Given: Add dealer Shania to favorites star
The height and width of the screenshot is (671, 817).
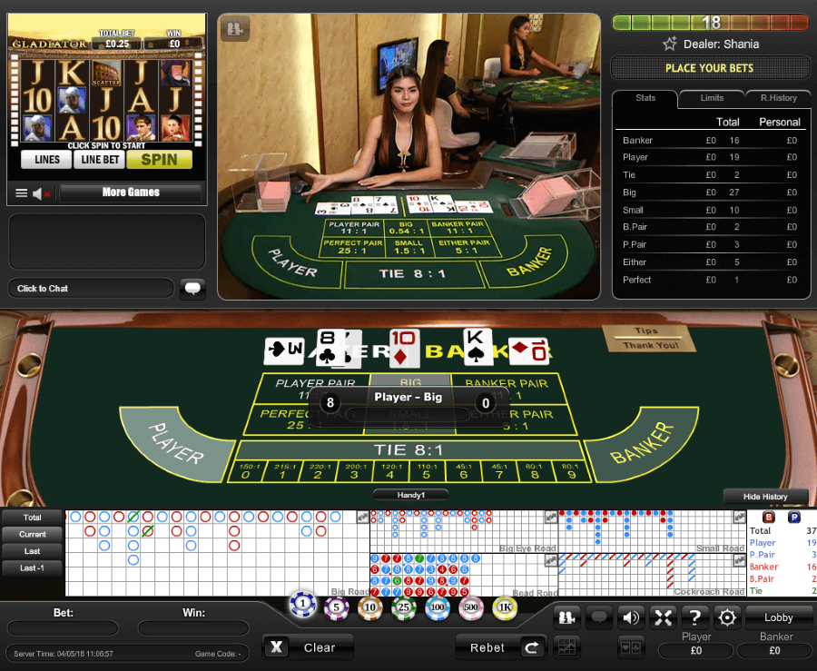Looking at the screenshot, I should [670, 44].
